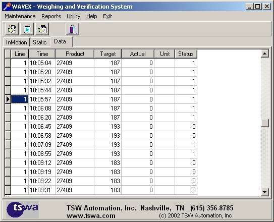Screen dimensions: 274x222
Task: Click the Target cell of the 10:06:45 row
Action: [x=107, y=127]
